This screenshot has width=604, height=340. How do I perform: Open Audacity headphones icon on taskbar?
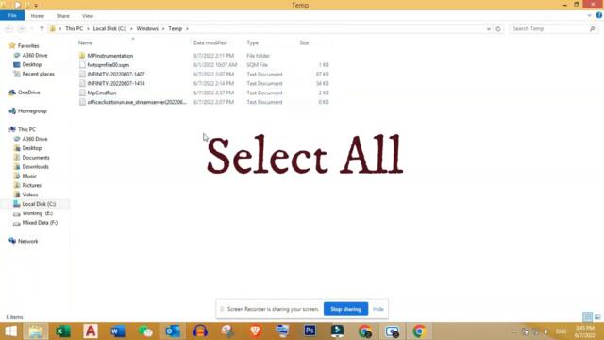pos(200,331)
